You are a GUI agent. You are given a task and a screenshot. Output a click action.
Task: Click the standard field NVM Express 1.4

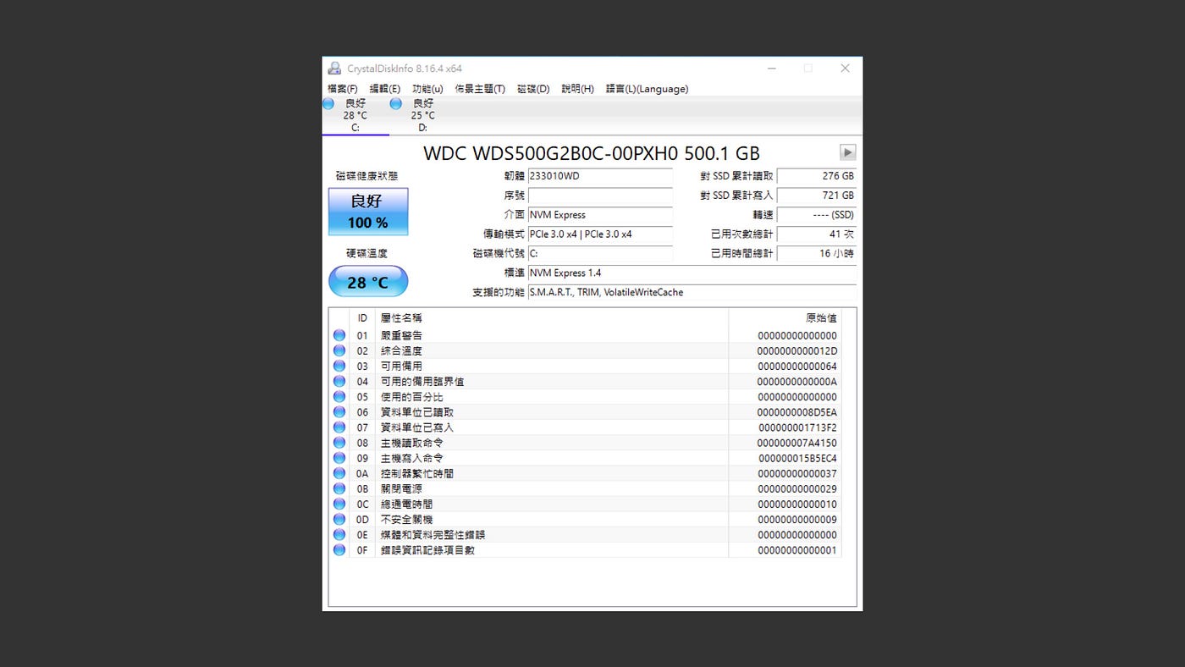point(692,273)
